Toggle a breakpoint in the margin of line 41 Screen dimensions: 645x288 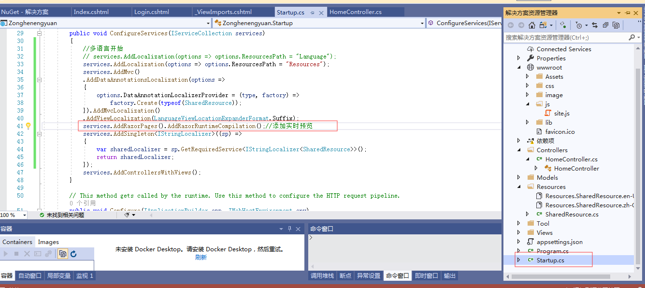[5, 126]
